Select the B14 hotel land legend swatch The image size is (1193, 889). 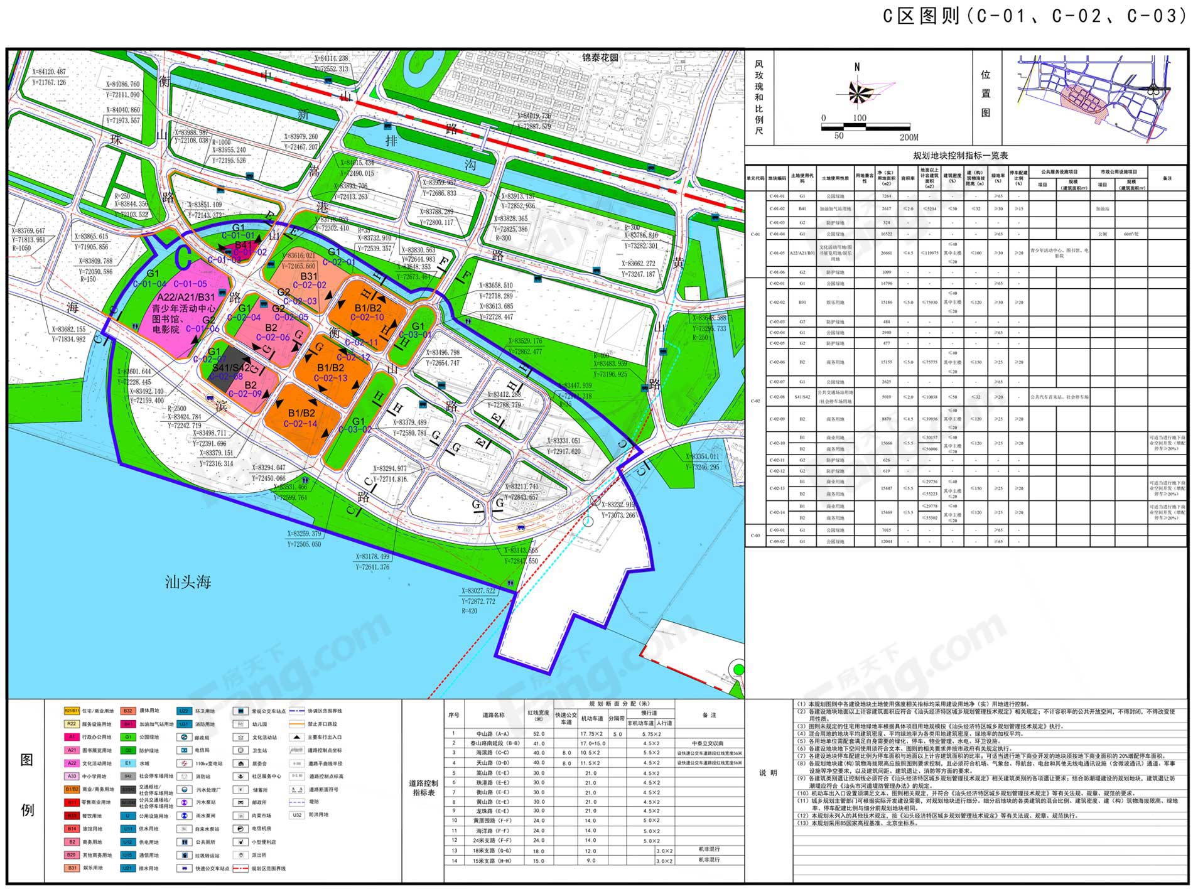point(72,829)
